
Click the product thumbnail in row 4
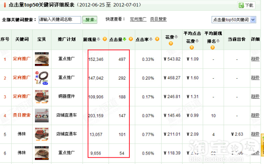pyautogui.click(x=42, y=116)
